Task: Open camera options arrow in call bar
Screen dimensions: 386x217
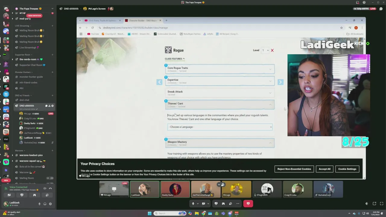Action: [x=208, y=203]
